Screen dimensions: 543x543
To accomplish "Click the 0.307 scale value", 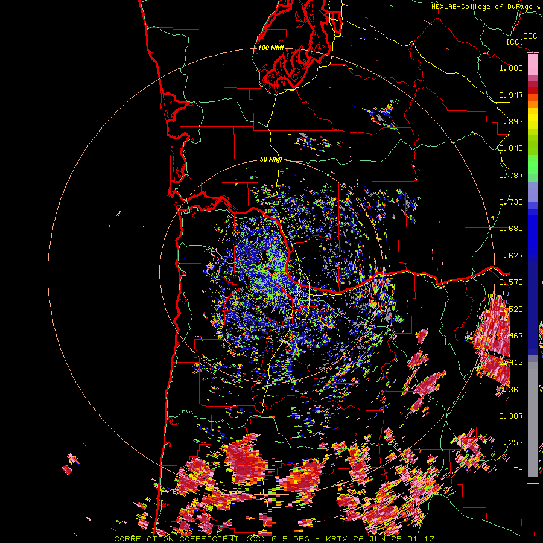I will click(x=511, y=416).
